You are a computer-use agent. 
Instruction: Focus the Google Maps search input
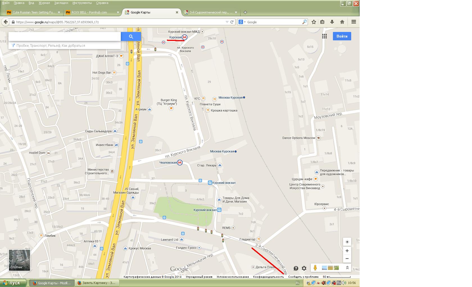(x=65, y=36)
